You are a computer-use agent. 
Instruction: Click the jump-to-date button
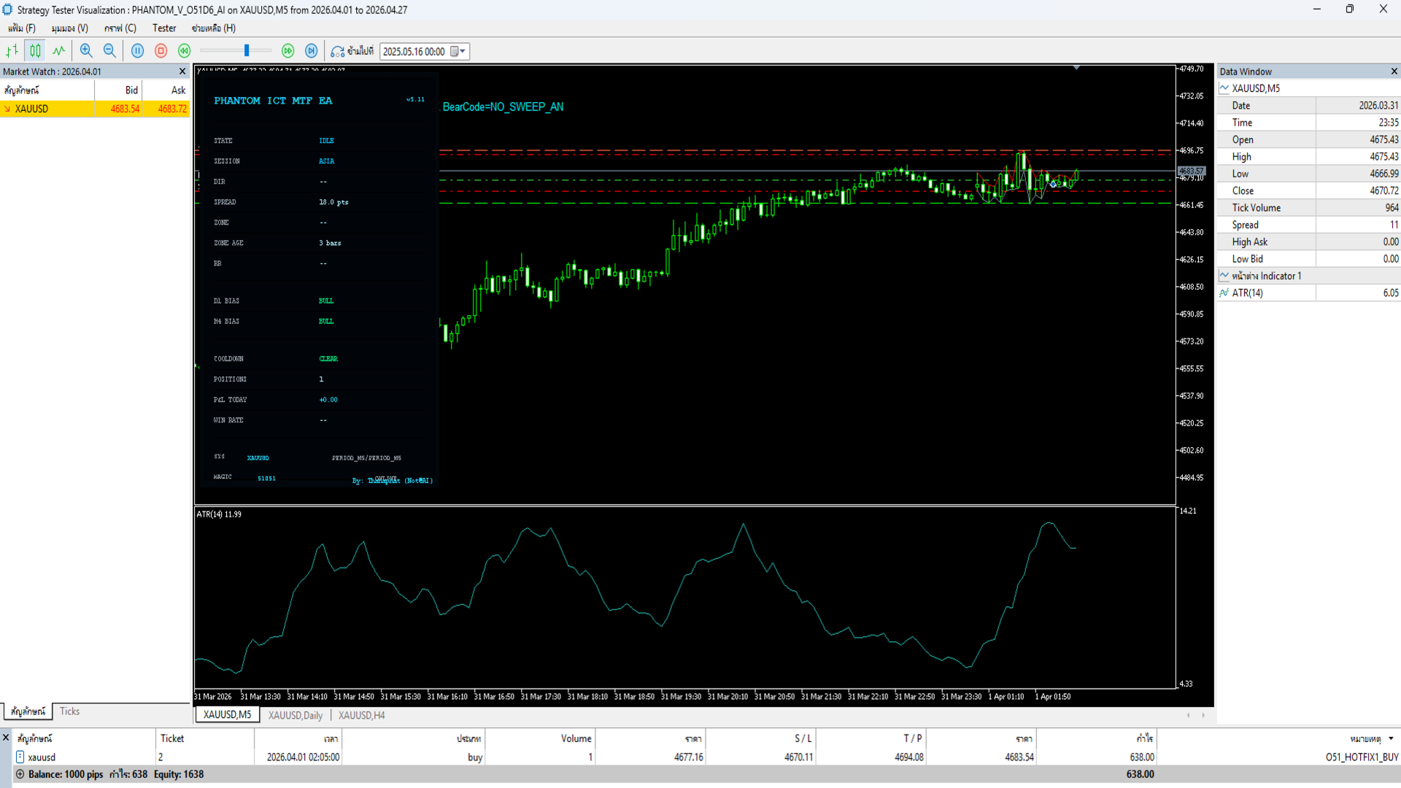tap(352, 51)
